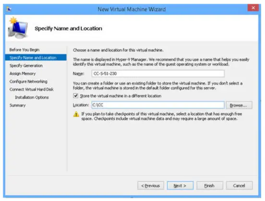This screenshot has width=265, height=201.
Task: Click the Name text field
Action: (158, 74)
